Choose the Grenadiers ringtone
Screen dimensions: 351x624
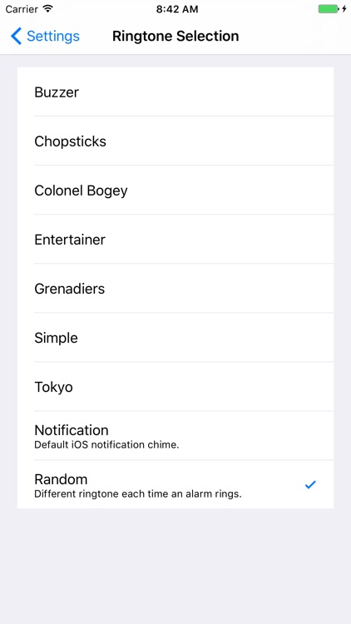point(175,288)
